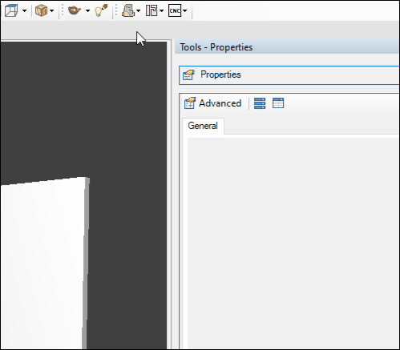Expand the wireframe view dropdown arrow
This screenshot has height=350, width=400.
[25, 11]
